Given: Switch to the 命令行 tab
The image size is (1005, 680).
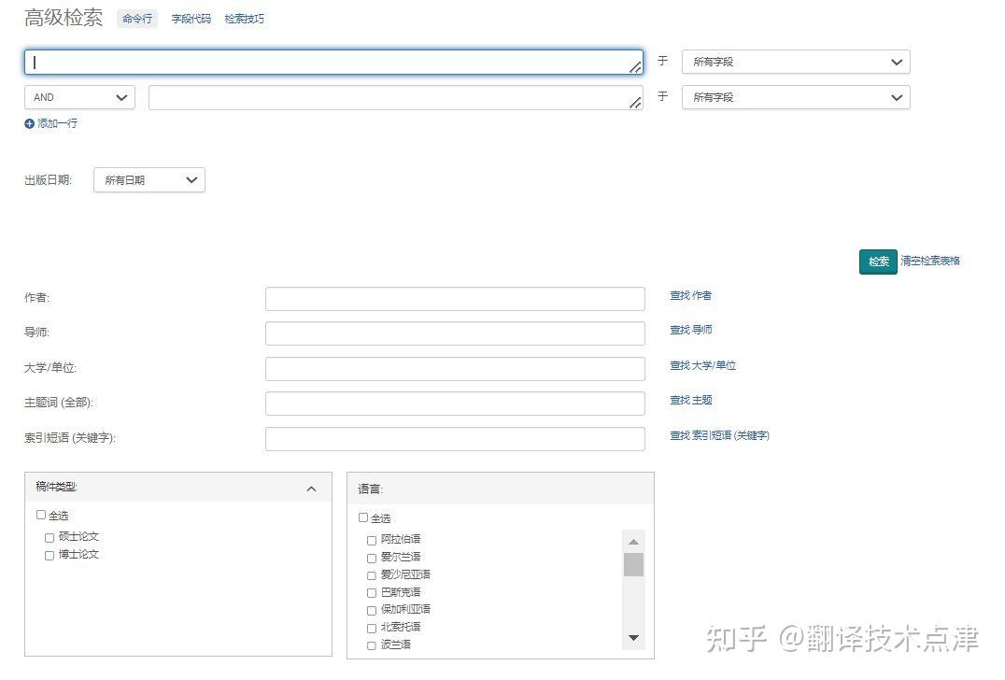Looking at the screenshot, I should click(137, 19).
